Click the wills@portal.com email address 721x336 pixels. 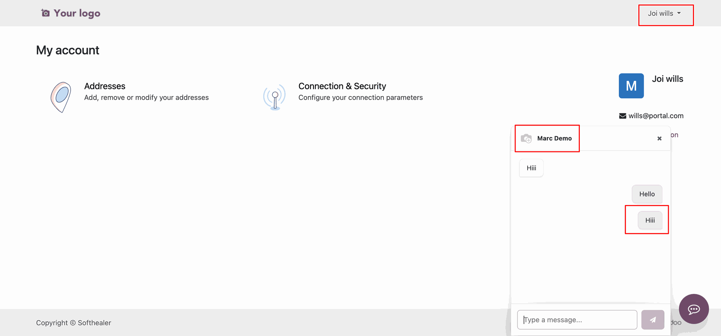[x=656, y=116]
